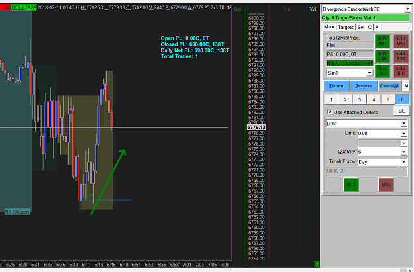Set quantity preset to 2
The image size is (414, 272).
[345, 99]
